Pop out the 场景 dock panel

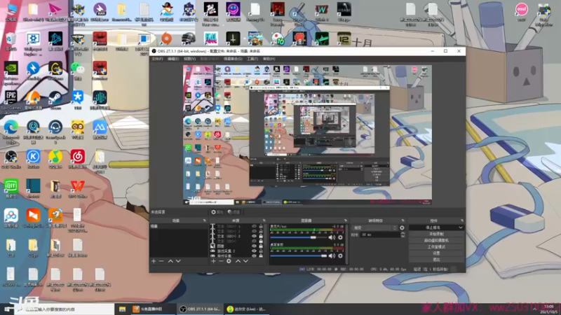pos(204,220)
